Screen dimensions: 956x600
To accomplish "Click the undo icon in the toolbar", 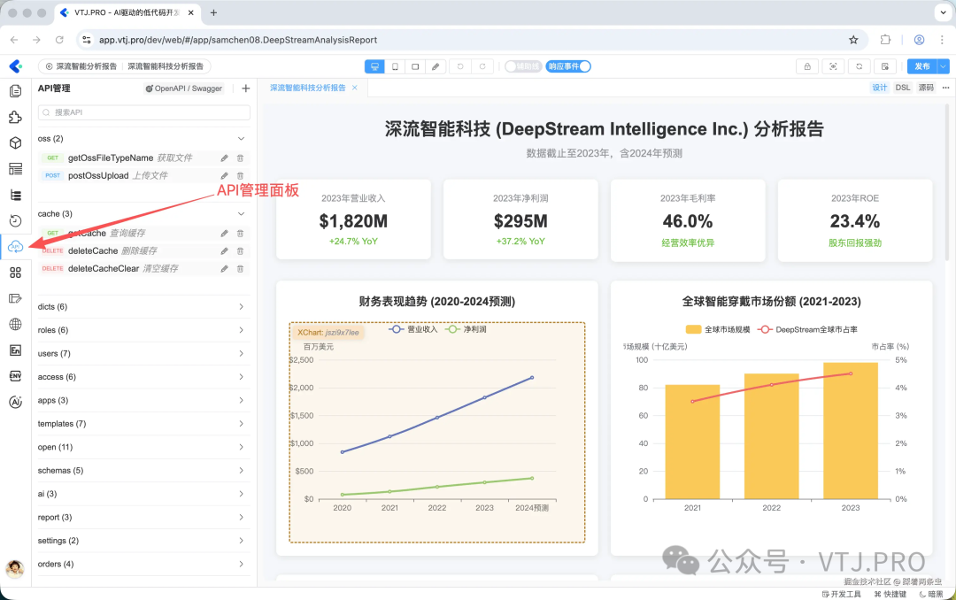I will [460, 66].
